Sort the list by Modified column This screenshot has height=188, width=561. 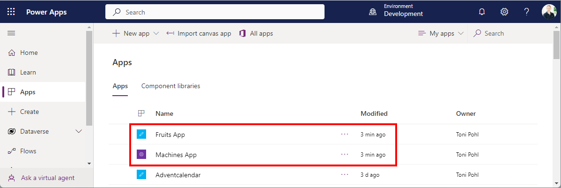[374, 113]
